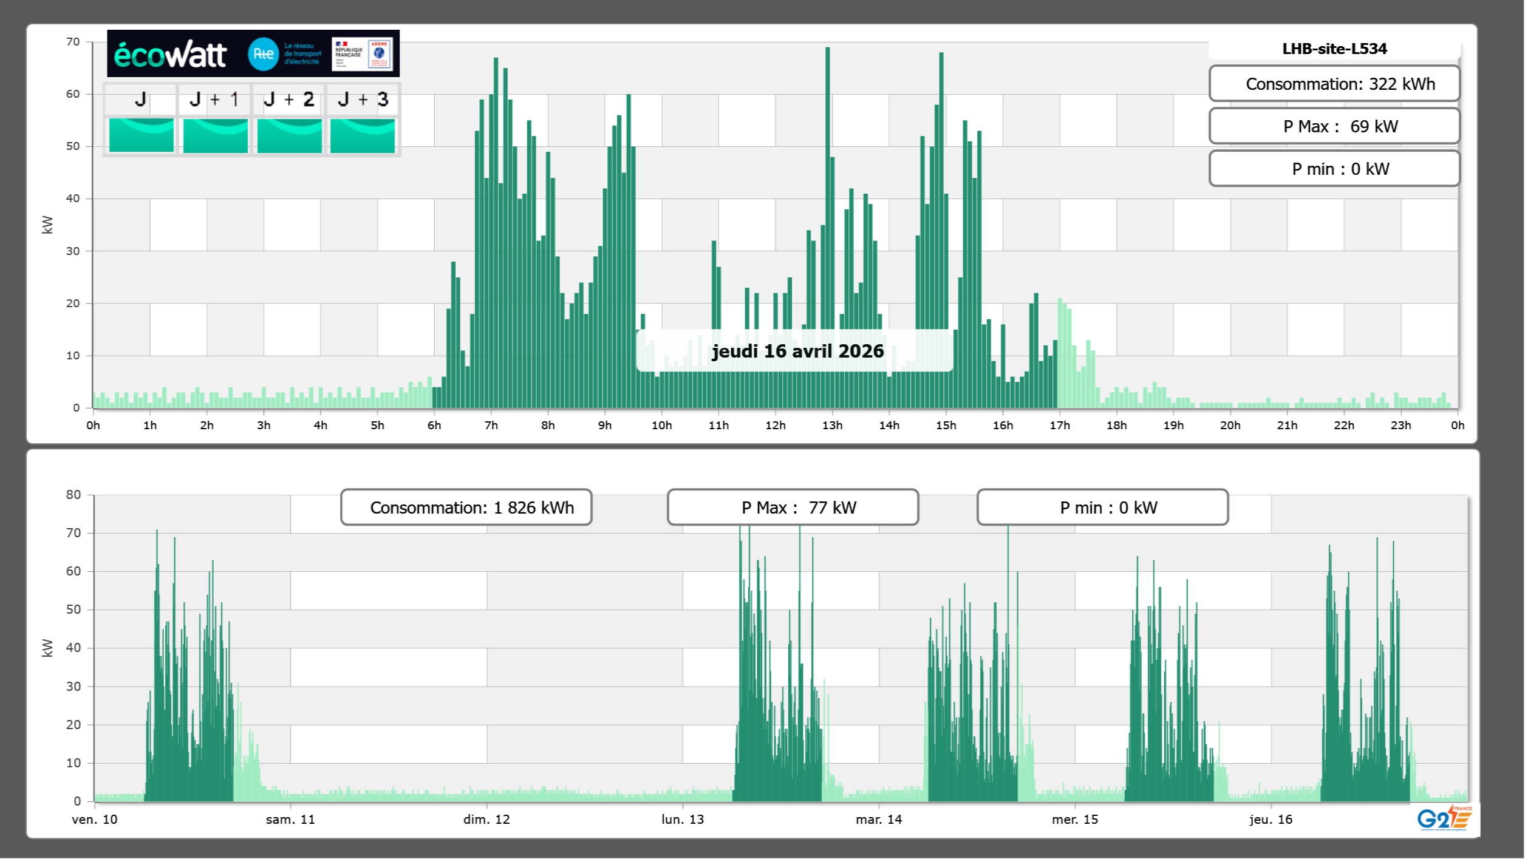This screenshot has height=859, width=1525.
Task: Click the green wave icon under J + 1
Action: [x=215, y=135]
